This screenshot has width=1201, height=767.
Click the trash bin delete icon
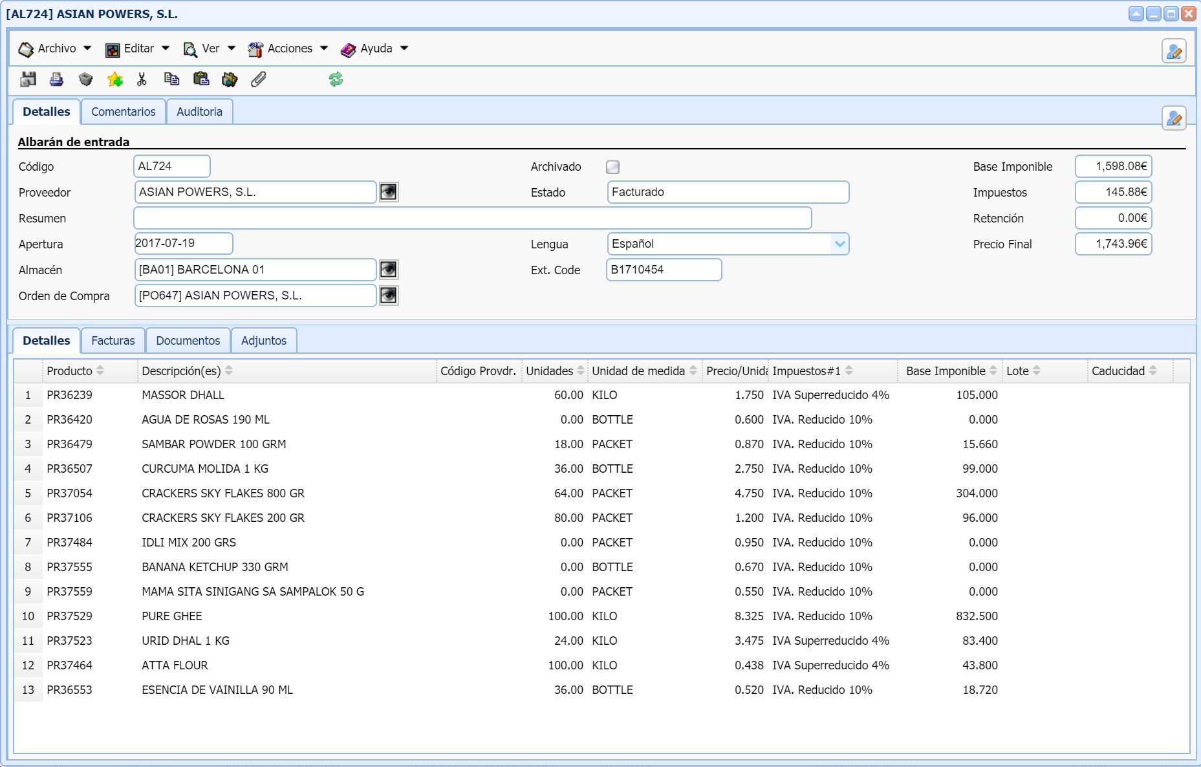click(x=85, y=80)
